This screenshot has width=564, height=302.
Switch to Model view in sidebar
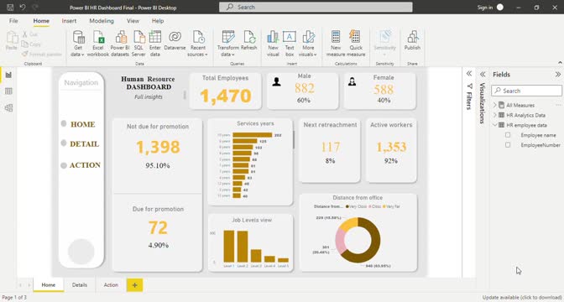click(8, 108)
